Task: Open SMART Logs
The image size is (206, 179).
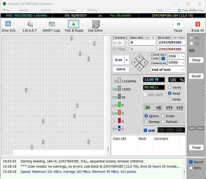Action: coord(51,26)
